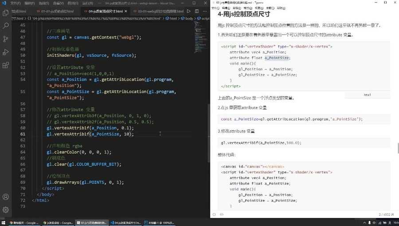This screenshot has height=226, width=399.
Task: Select the body breadcrumb segment
Action: (187, 18)
